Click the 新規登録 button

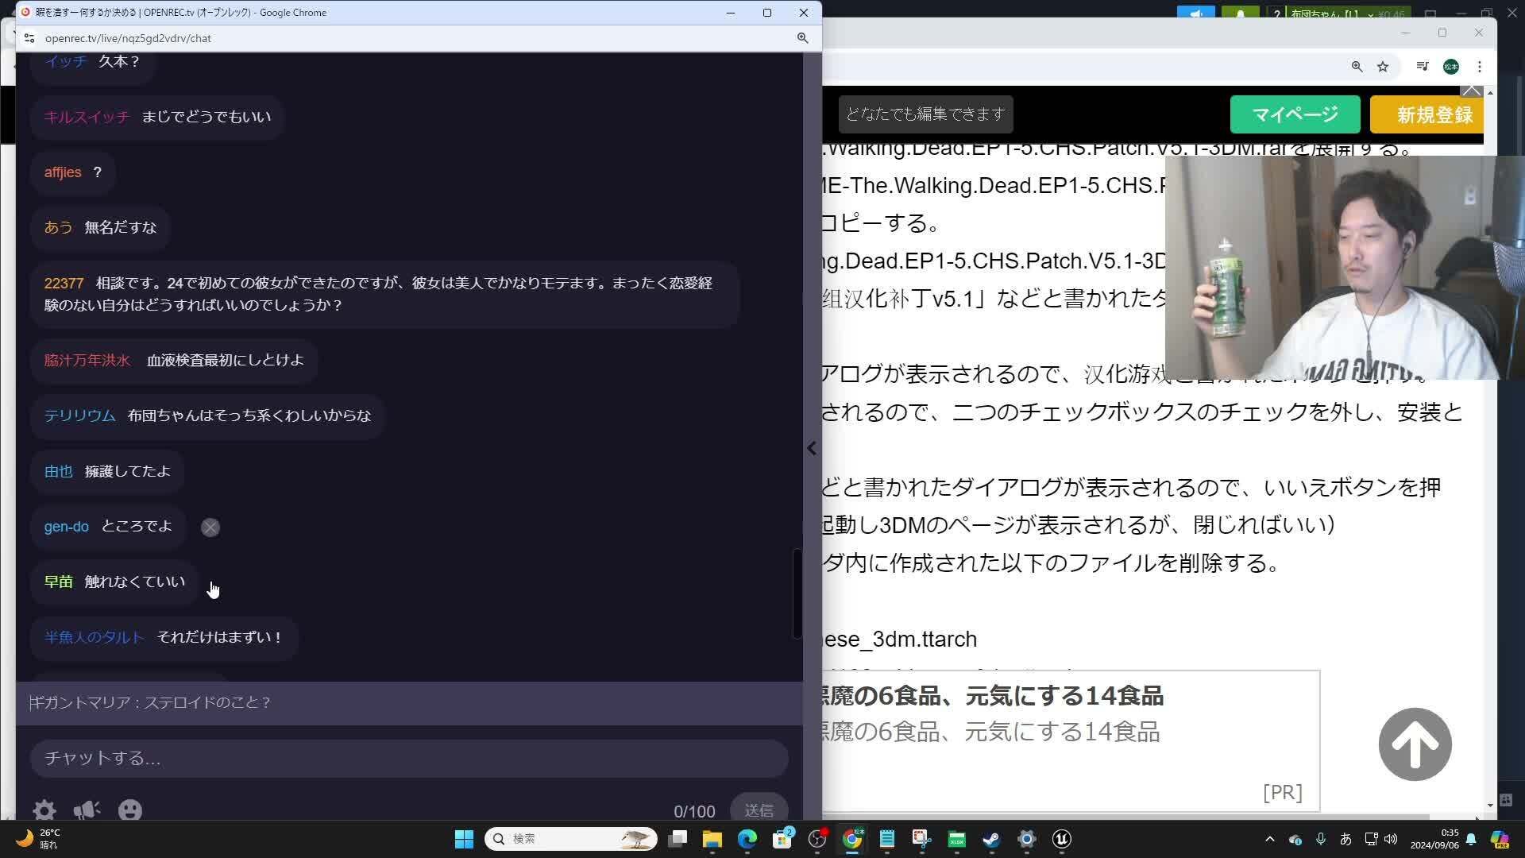click(x=1427, y=115)
